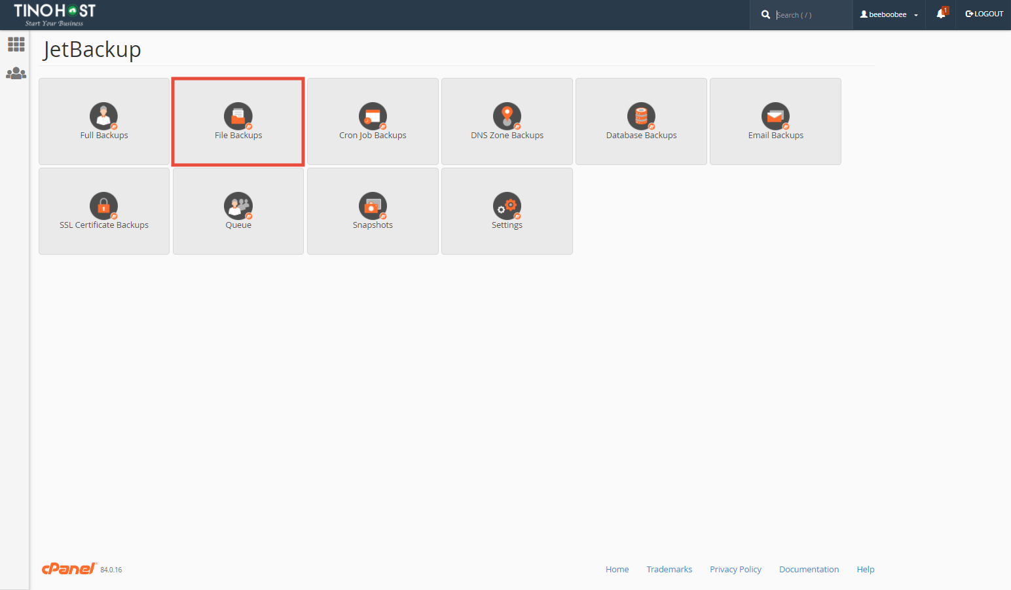
Task: Open the Full Backups icon
Action: click(x=104, y=116)
